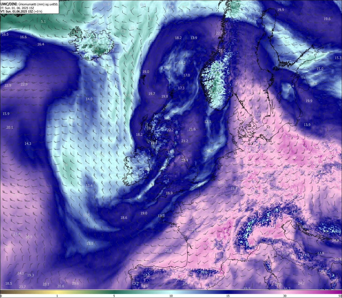The image size is (342, 298).
Task: Click the map value 11.4
Action: click(x=290, y=86)
